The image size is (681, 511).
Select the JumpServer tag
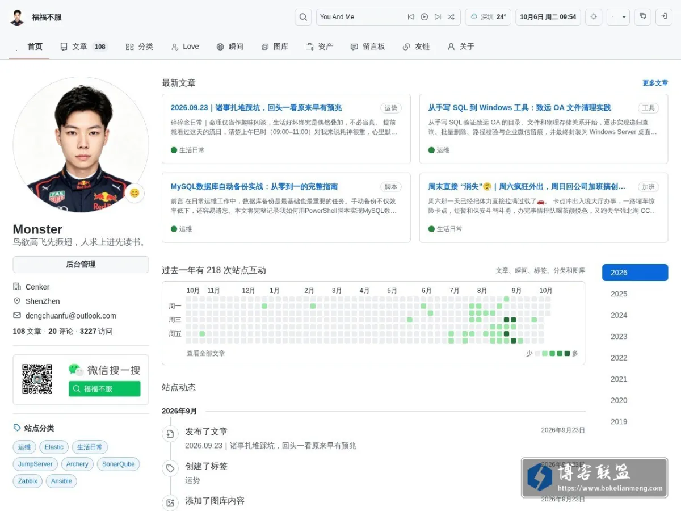35,464
